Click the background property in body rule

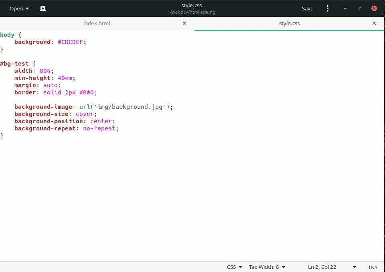click(x=32, y=42)
